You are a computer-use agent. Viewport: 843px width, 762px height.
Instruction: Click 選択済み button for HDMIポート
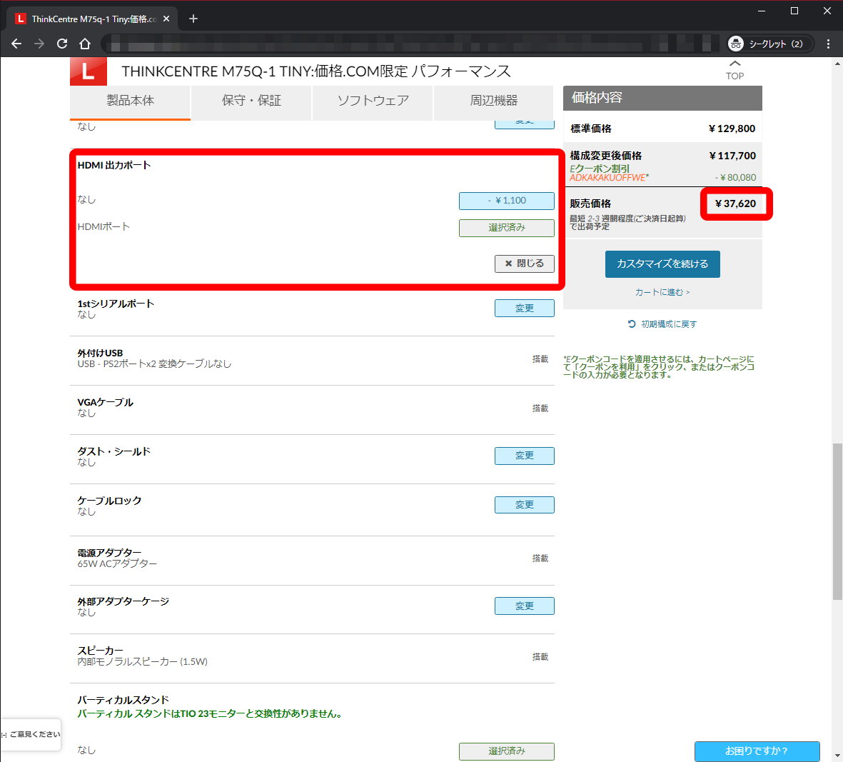point(507,228)
